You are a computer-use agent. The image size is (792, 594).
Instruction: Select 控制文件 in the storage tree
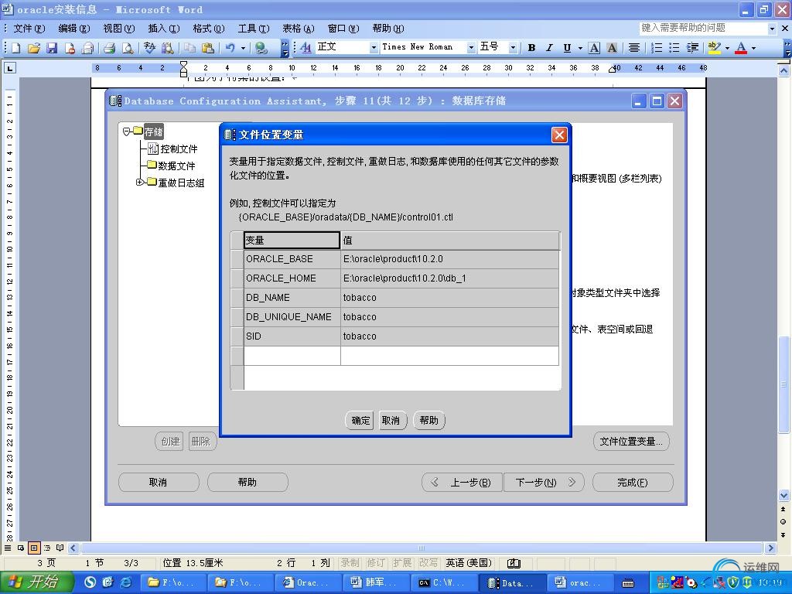[179, 149]
